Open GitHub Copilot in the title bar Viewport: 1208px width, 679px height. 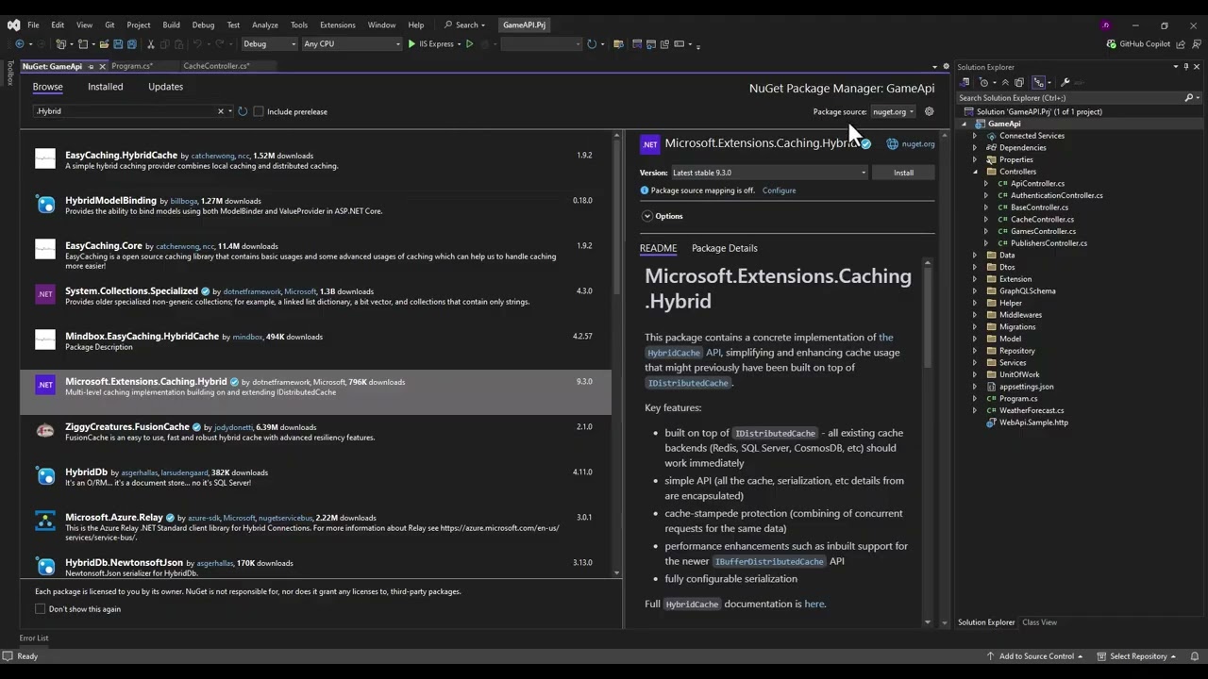[1138, 44]
